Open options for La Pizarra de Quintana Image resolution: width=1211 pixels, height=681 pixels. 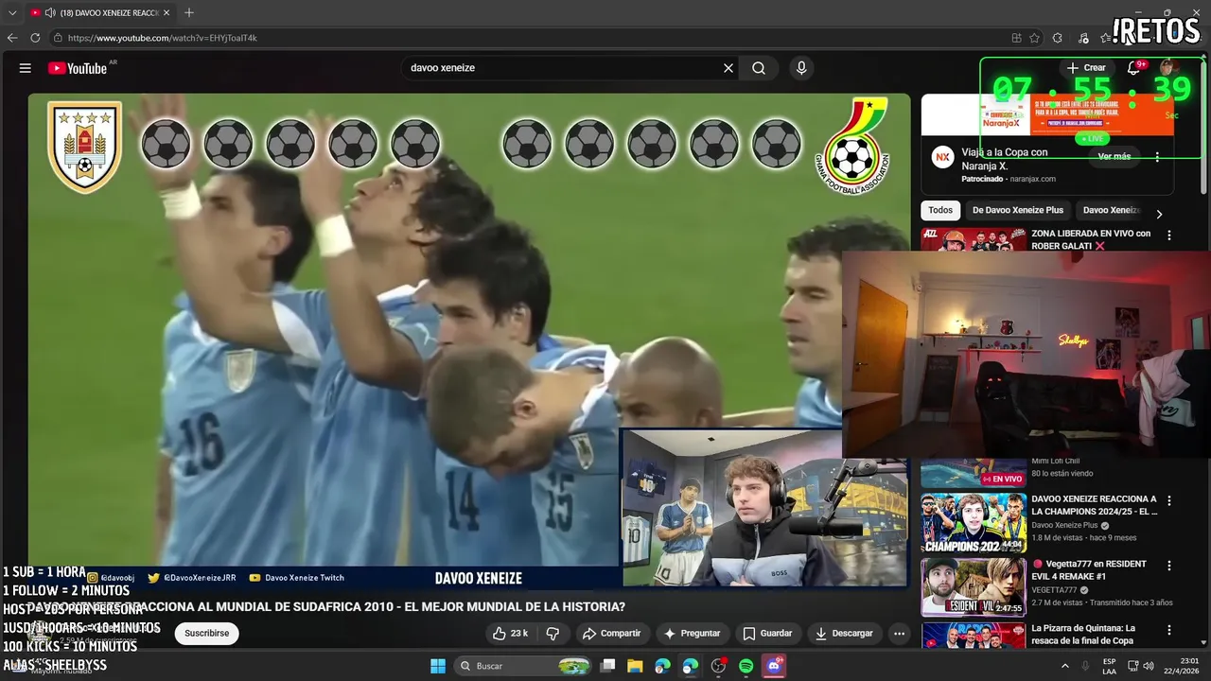click(x=1168, y=630)
